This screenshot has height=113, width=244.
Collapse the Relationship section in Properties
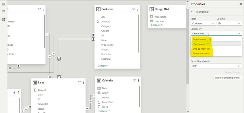[x=192, y=12]
